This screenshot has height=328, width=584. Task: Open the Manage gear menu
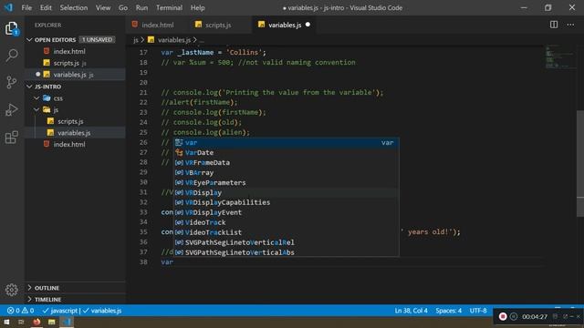(12, 290)
